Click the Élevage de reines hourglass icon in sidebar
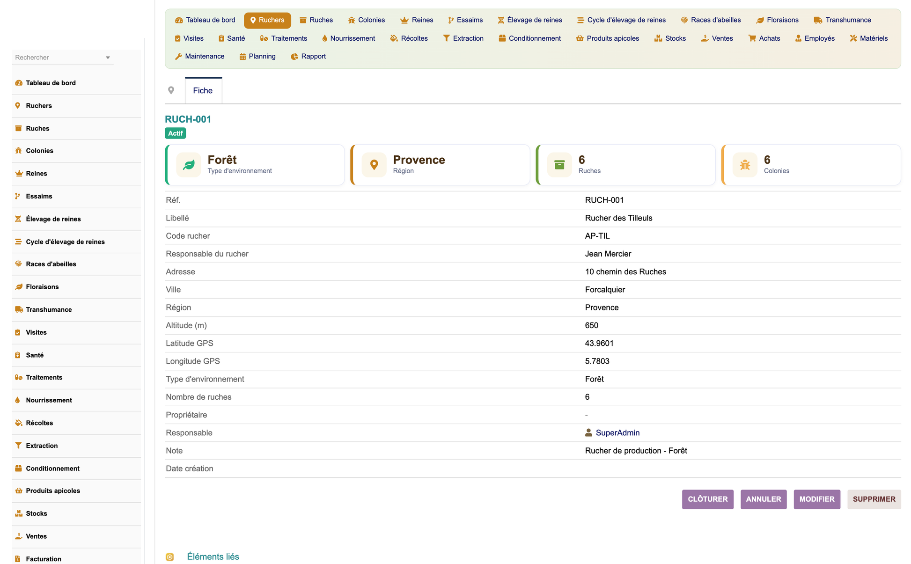The image size is (911, 564). tap(18, 219)
